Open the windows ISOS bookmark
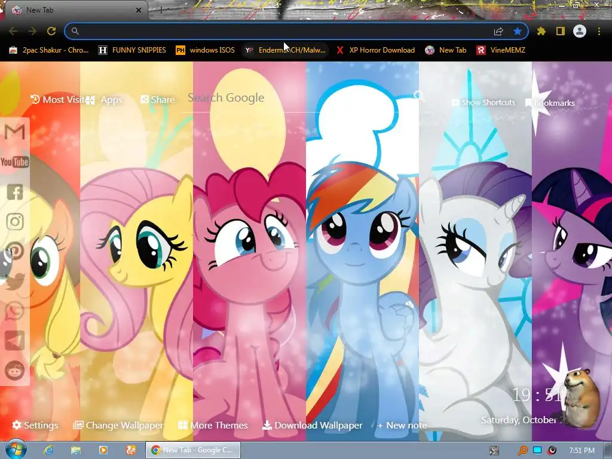 pyautogui.click(x=205, y=50)
